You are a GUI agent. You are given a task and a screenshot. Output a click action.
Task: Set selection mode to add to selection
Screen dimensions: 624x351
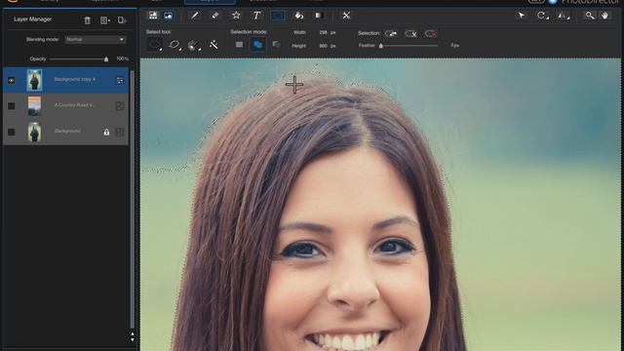(257, 45)
